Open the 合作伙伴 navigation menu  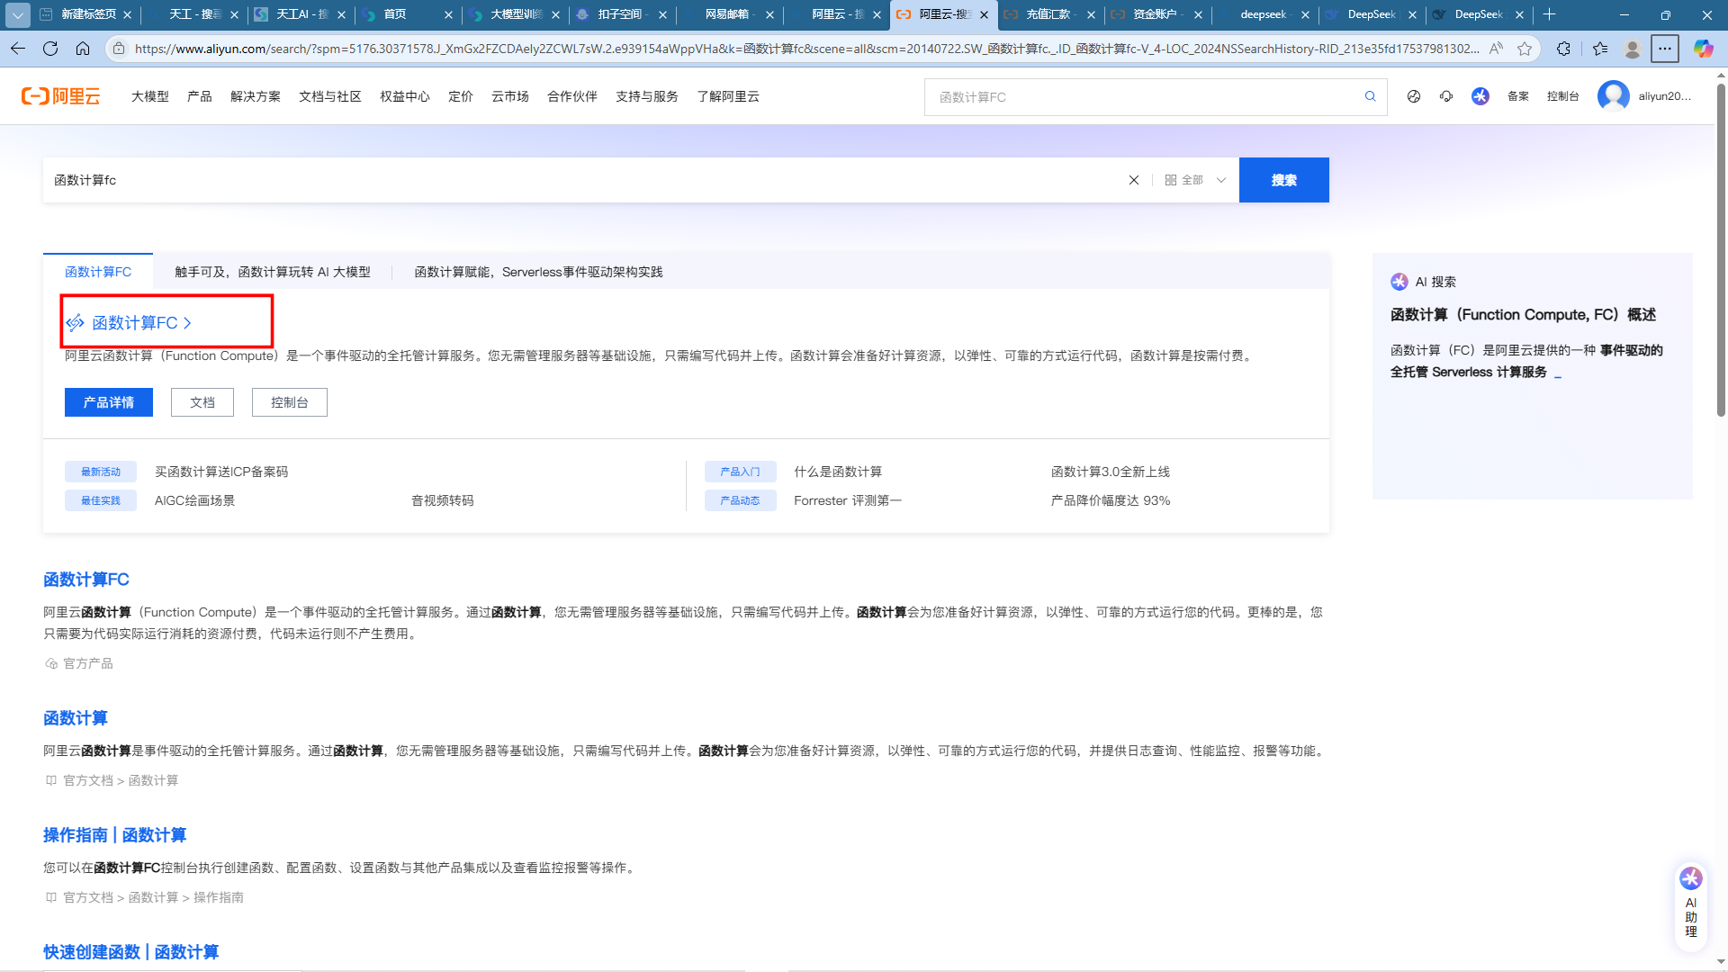[572, 96]
